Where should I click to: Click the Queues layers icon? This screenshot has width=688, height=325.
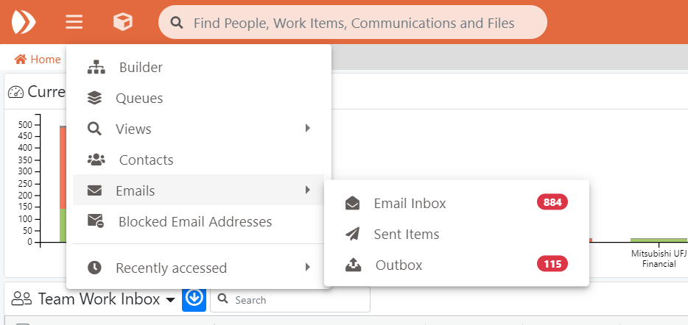94,99
